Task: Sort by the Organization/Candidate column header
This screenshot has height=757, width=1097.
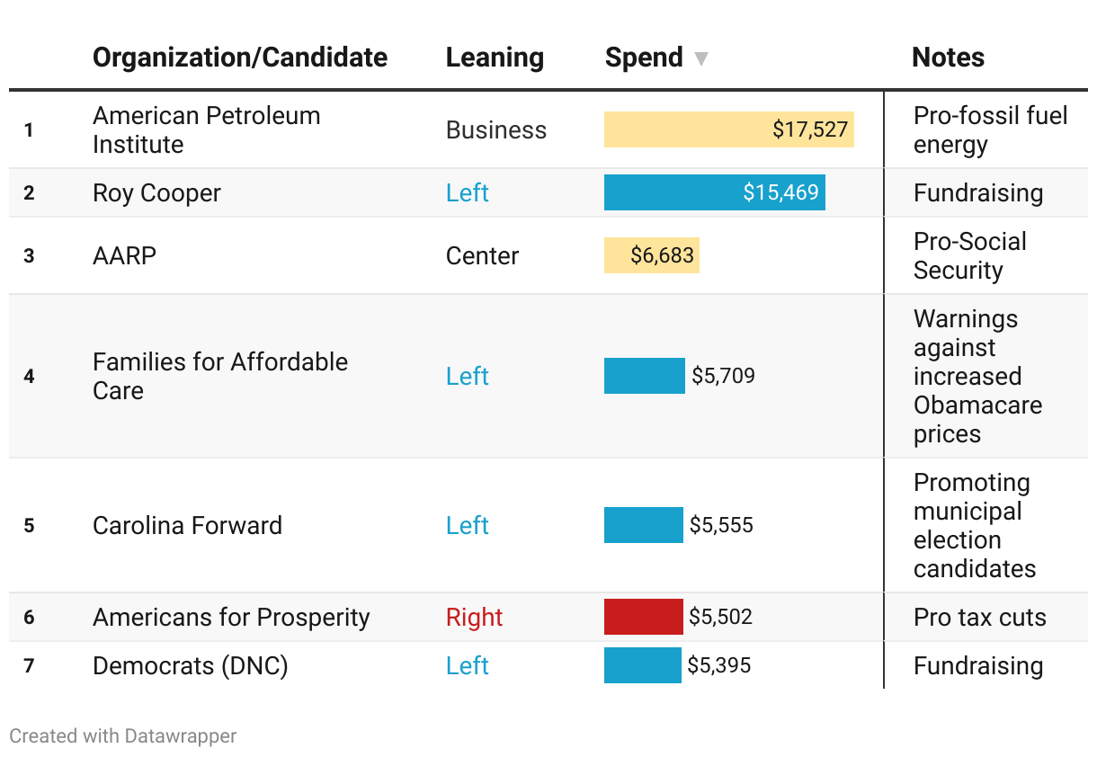Action: click(240, 58)
